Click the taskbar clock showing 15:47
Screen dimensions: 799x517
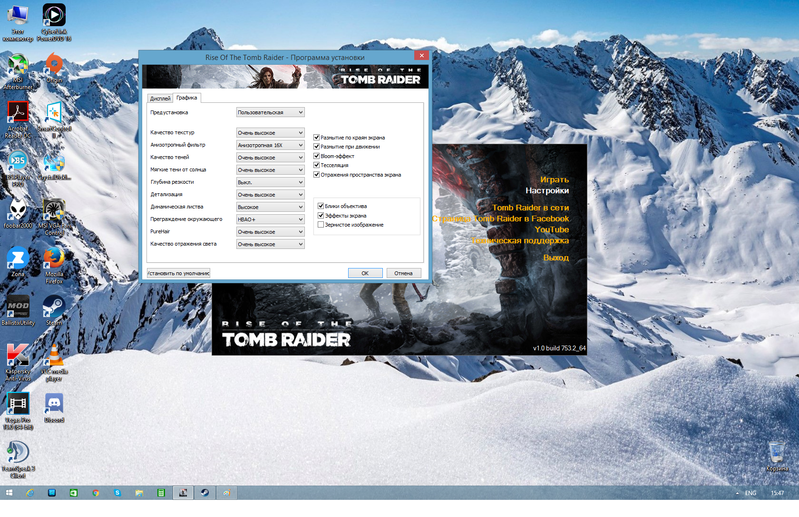(x=777, y=493)
